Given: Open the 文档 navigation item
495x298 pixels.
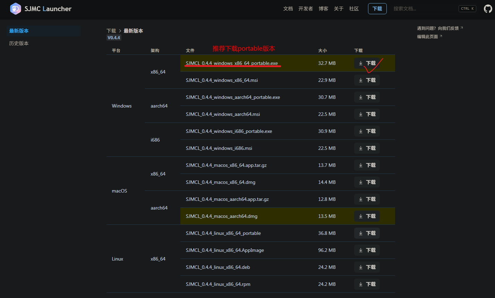Looking at the screenshot, I should click(288, 9).
